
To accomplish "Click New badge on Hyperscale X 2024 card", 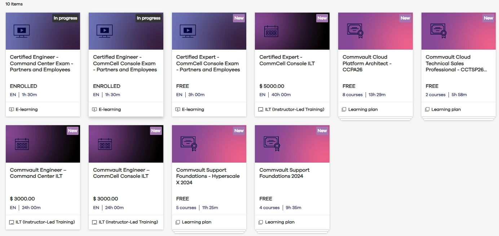I will point(239,131).
